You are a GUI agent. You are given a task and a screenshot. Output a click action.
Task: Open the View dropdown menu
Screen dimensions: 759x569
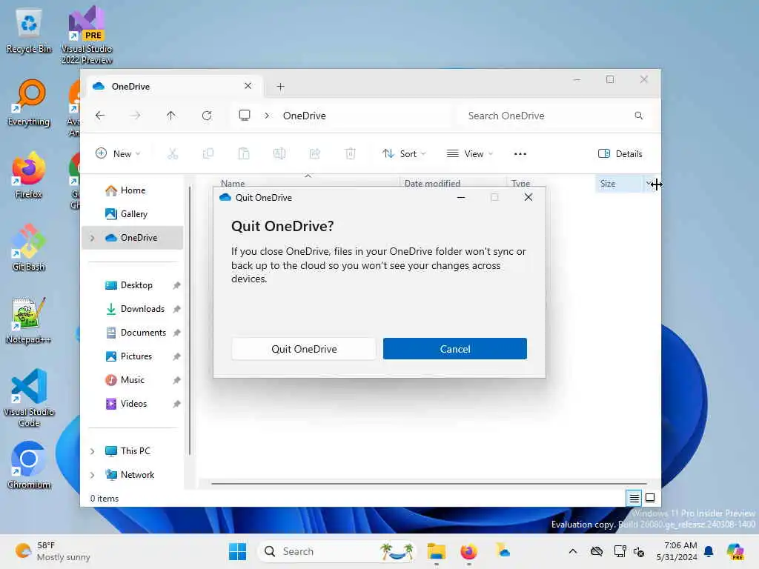[469, 154]
